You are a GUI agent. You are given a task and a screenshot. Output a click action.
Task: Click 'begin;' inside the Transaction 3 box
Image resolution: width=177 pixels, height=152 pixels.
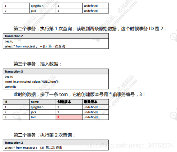9,77
